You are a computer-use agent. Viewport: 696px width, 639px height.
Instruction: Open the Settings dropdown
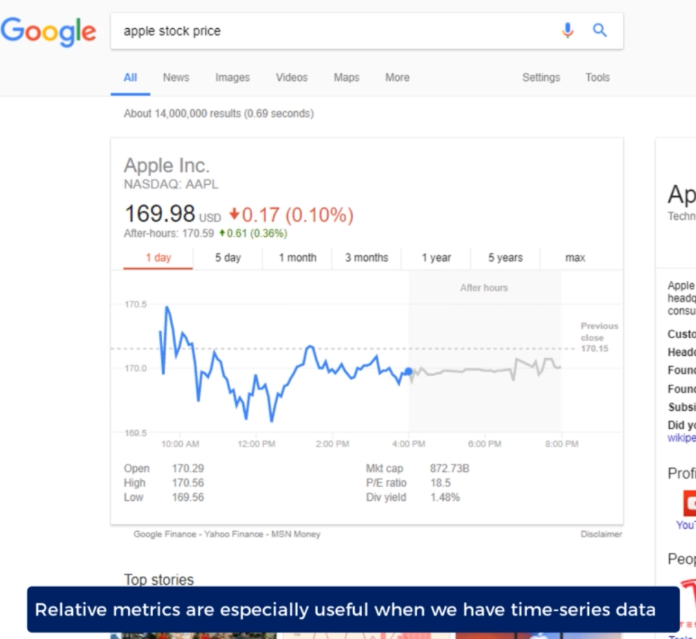541,78
